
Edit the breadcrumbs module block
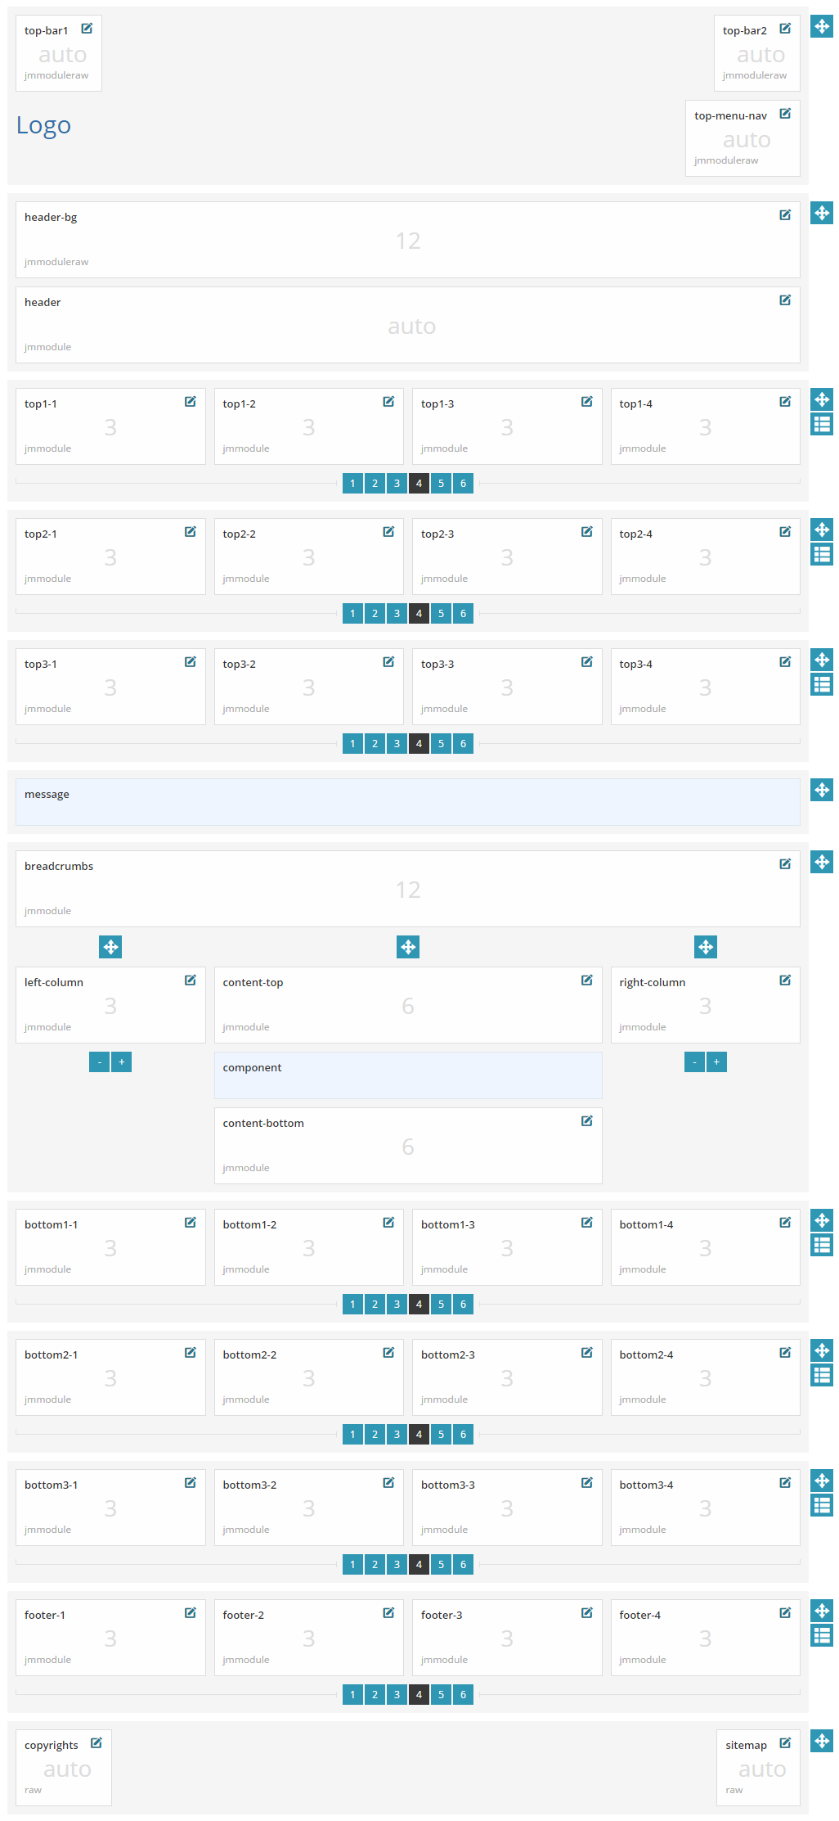point(785,864)
